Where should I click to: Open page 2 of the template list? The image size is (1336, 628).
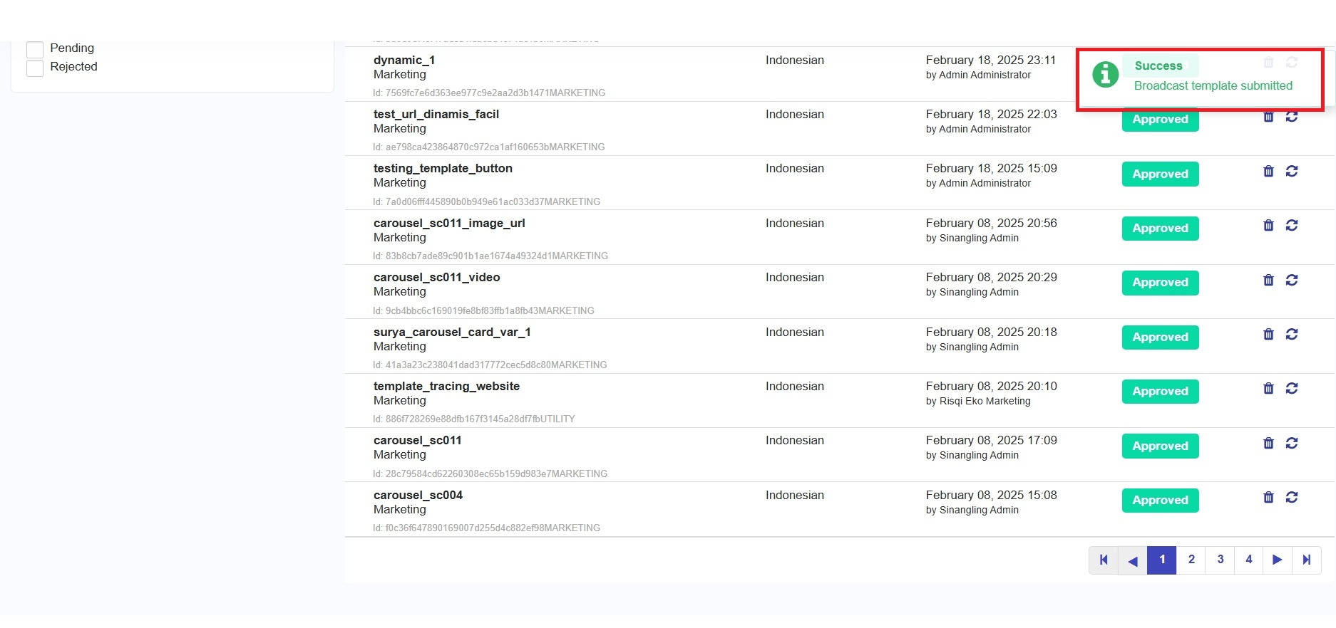[x=1191, y=560]
